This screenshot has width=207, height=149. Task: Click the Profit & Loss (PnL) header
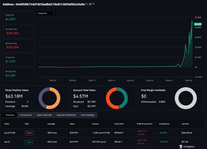click(144, 124)
